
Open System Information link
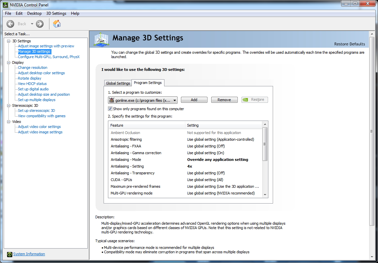29,254
